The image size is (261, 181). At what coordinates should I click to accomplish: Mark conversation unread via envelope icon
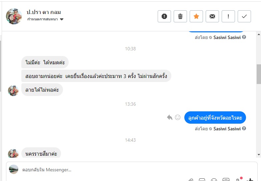(x=212, y=16)
